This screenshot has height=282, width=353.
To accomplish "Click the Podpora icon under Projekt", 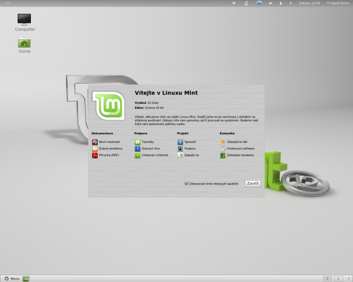I will point(180,149).
